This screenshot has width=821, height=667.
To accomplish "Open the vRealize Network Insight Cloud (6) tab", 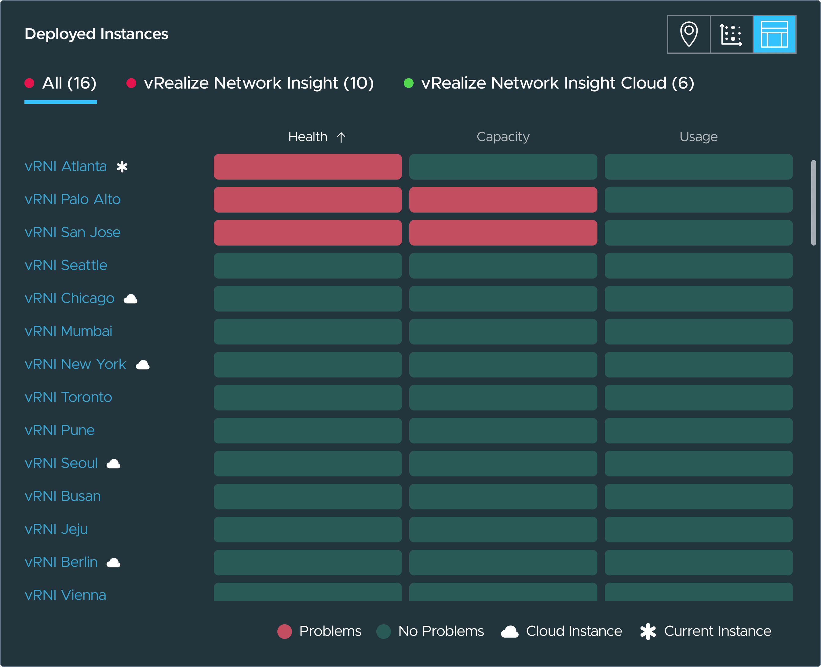I will pyautogui.click(x=549, y=83).
